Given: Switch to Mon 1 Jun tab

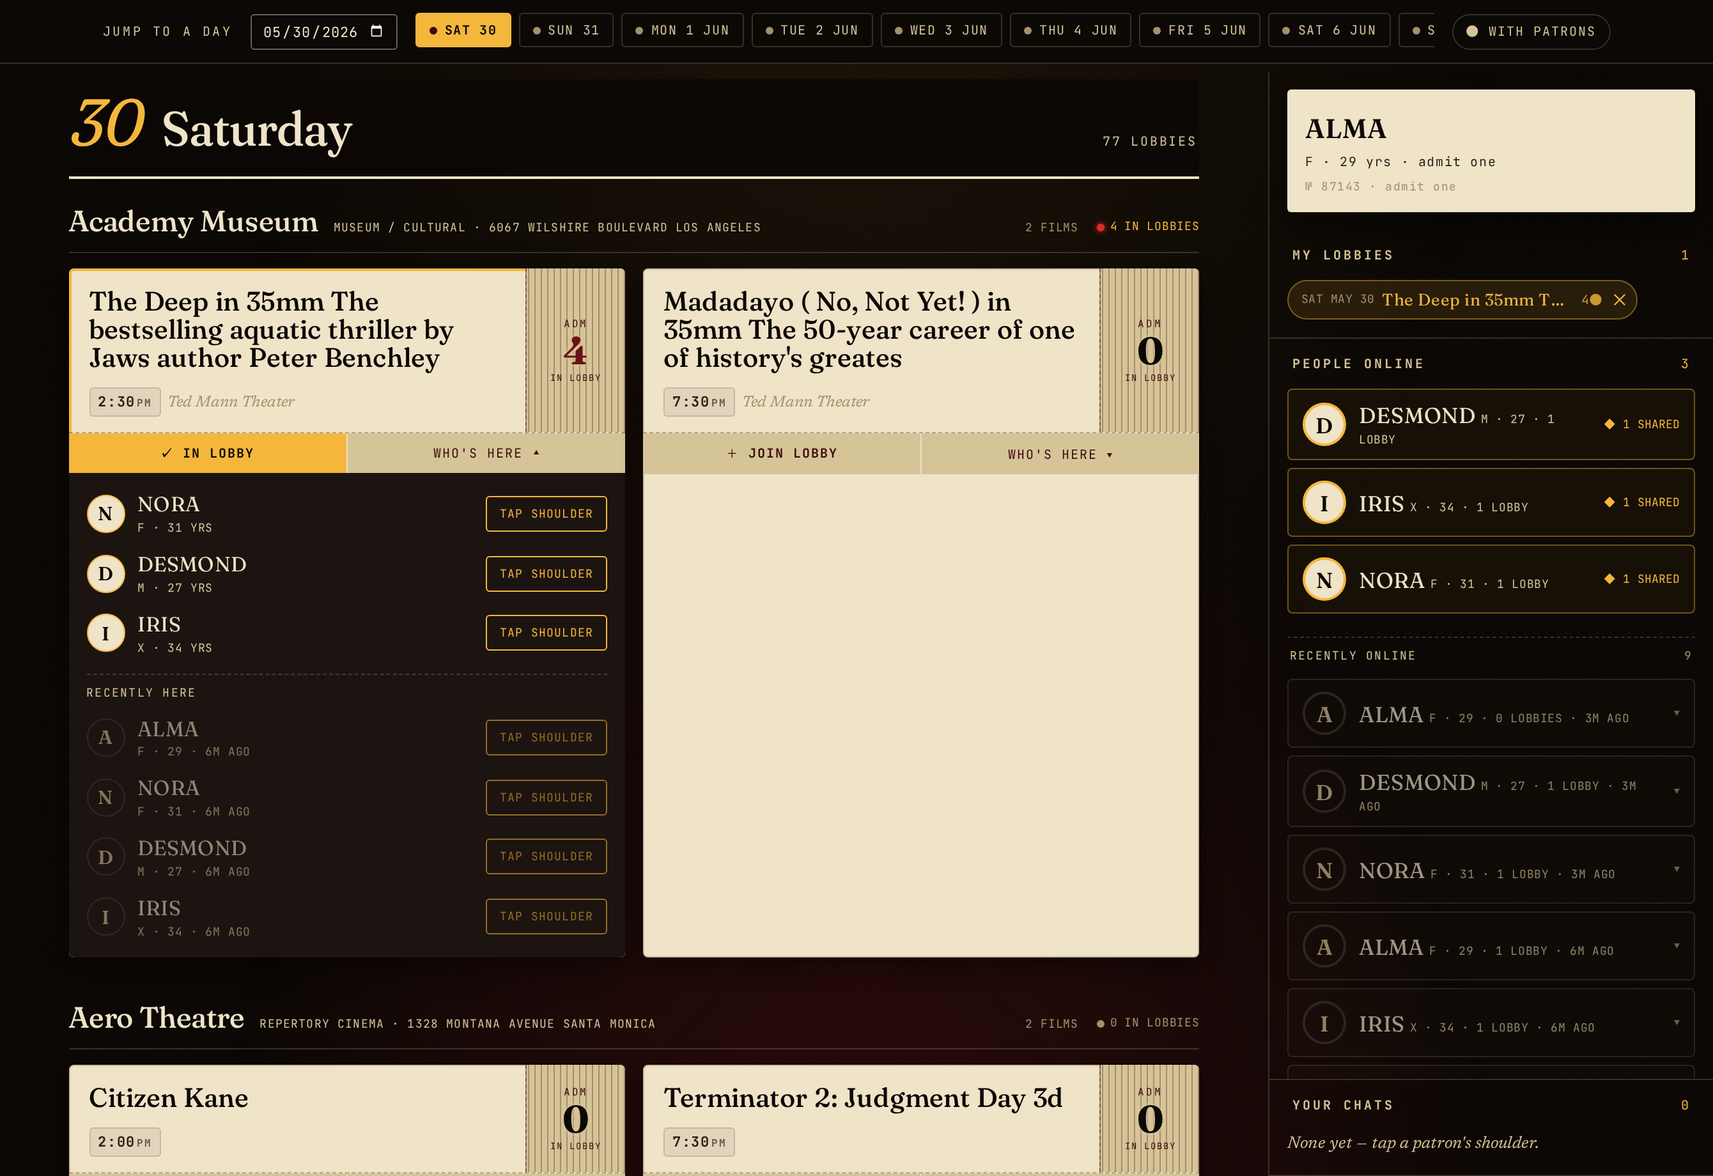Looking at the screenshot, I should [x=683, y=30].
